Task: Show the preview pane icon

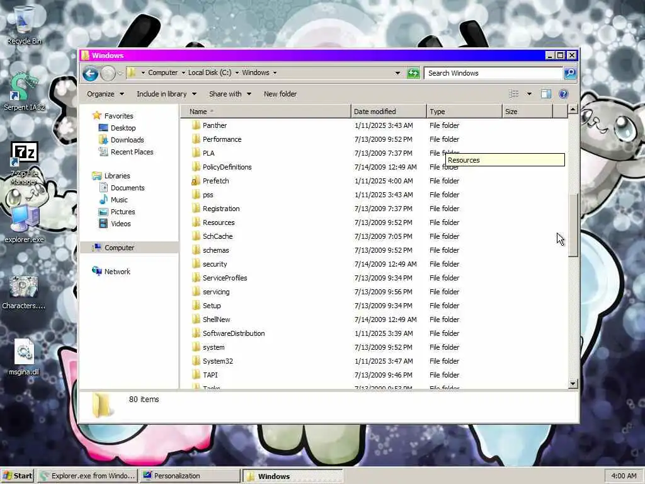Action: pyautogui.click(x=546, y=94)
